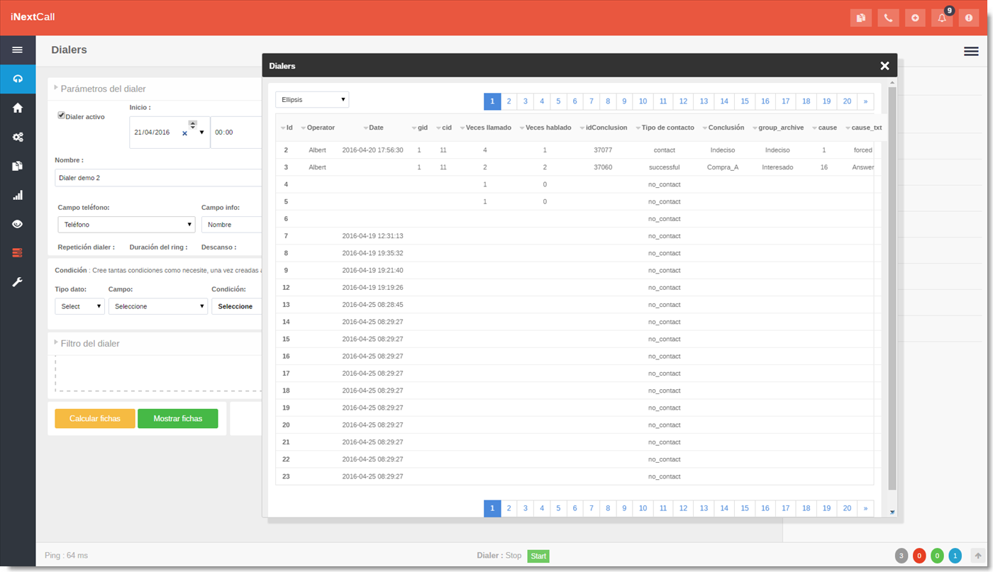
Task: Open the home icon in the sidebar
Action: (18, 108)
